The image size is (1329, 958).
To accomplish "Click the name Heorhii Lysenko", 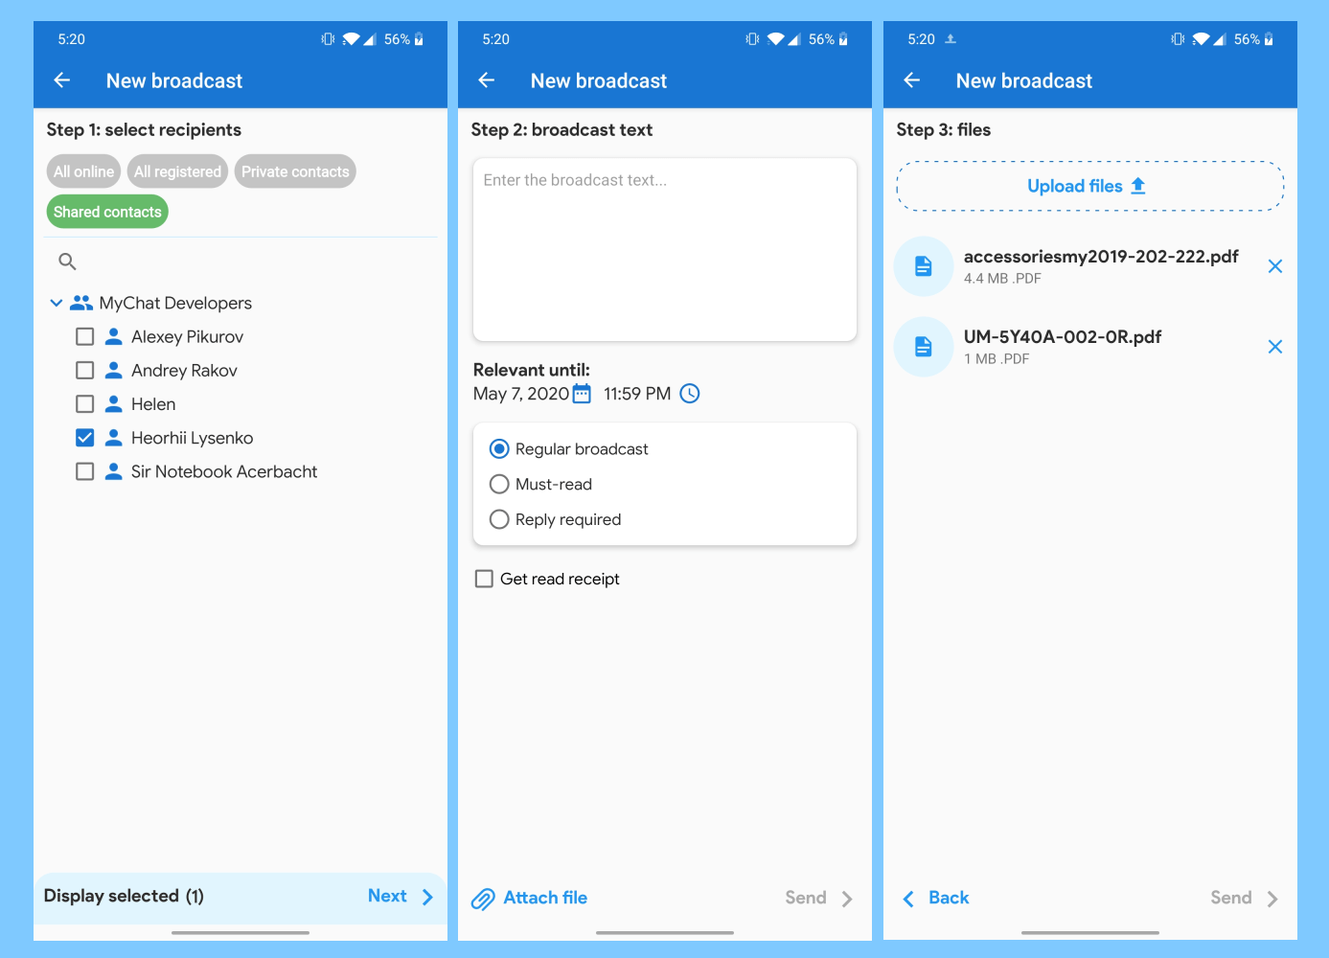I will (193, 438).
